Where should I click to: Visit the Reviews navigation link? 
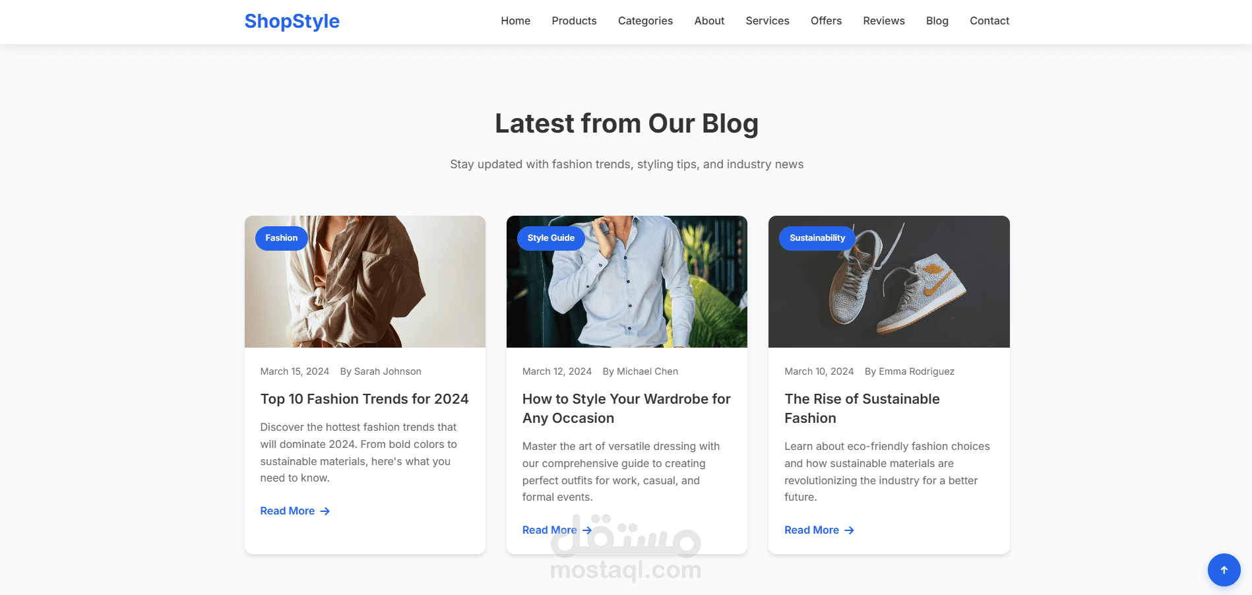[884, 21]
